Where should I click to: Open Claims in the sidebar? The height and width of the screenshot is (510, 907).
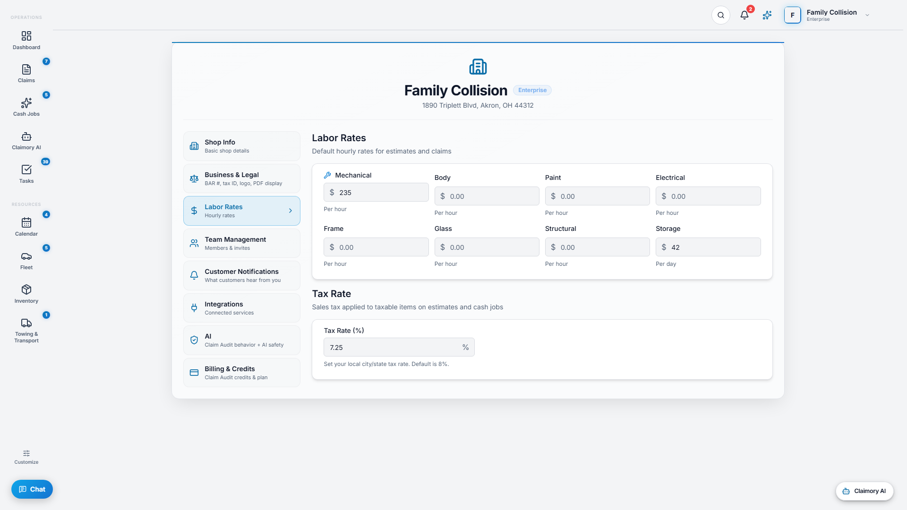26,74
